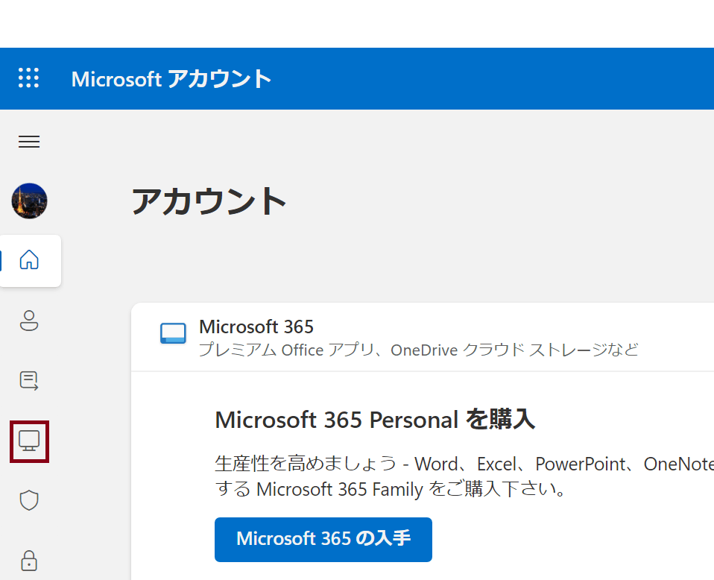Select the Home icon in the sidebar
714x580 pixels.
click(x=29, y=259)
